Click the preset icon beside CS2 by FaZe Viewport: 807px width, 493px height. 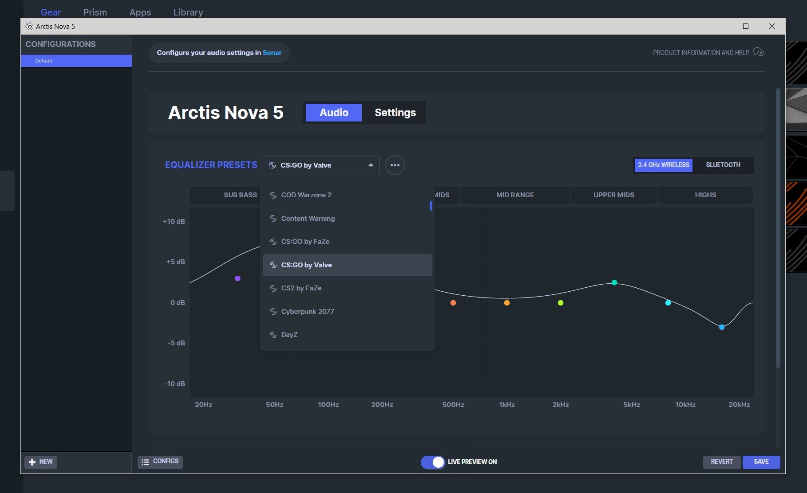pos(273,288)
